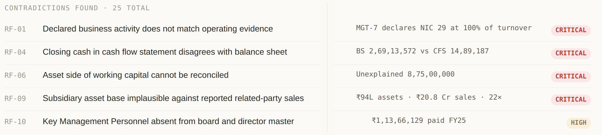Click the HIGH severity badge
The width and height of the screenshot is (602, 135).
click(579, 123)
